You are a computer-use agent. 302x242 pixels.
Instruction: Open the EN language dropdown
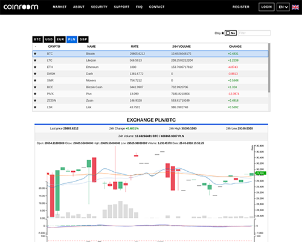[283, 7]
